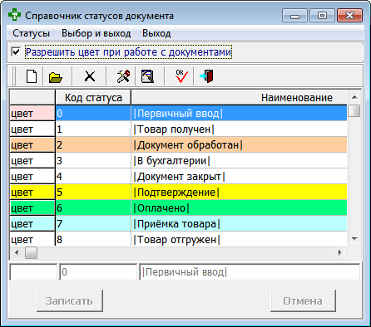Select row 'Товар получен'
371x327 pixels.
(x=178, y=129)
